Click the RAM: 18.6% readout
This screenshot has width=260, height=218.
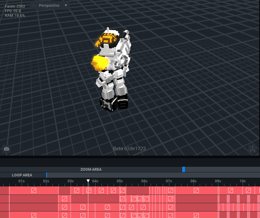coord(15,15)
